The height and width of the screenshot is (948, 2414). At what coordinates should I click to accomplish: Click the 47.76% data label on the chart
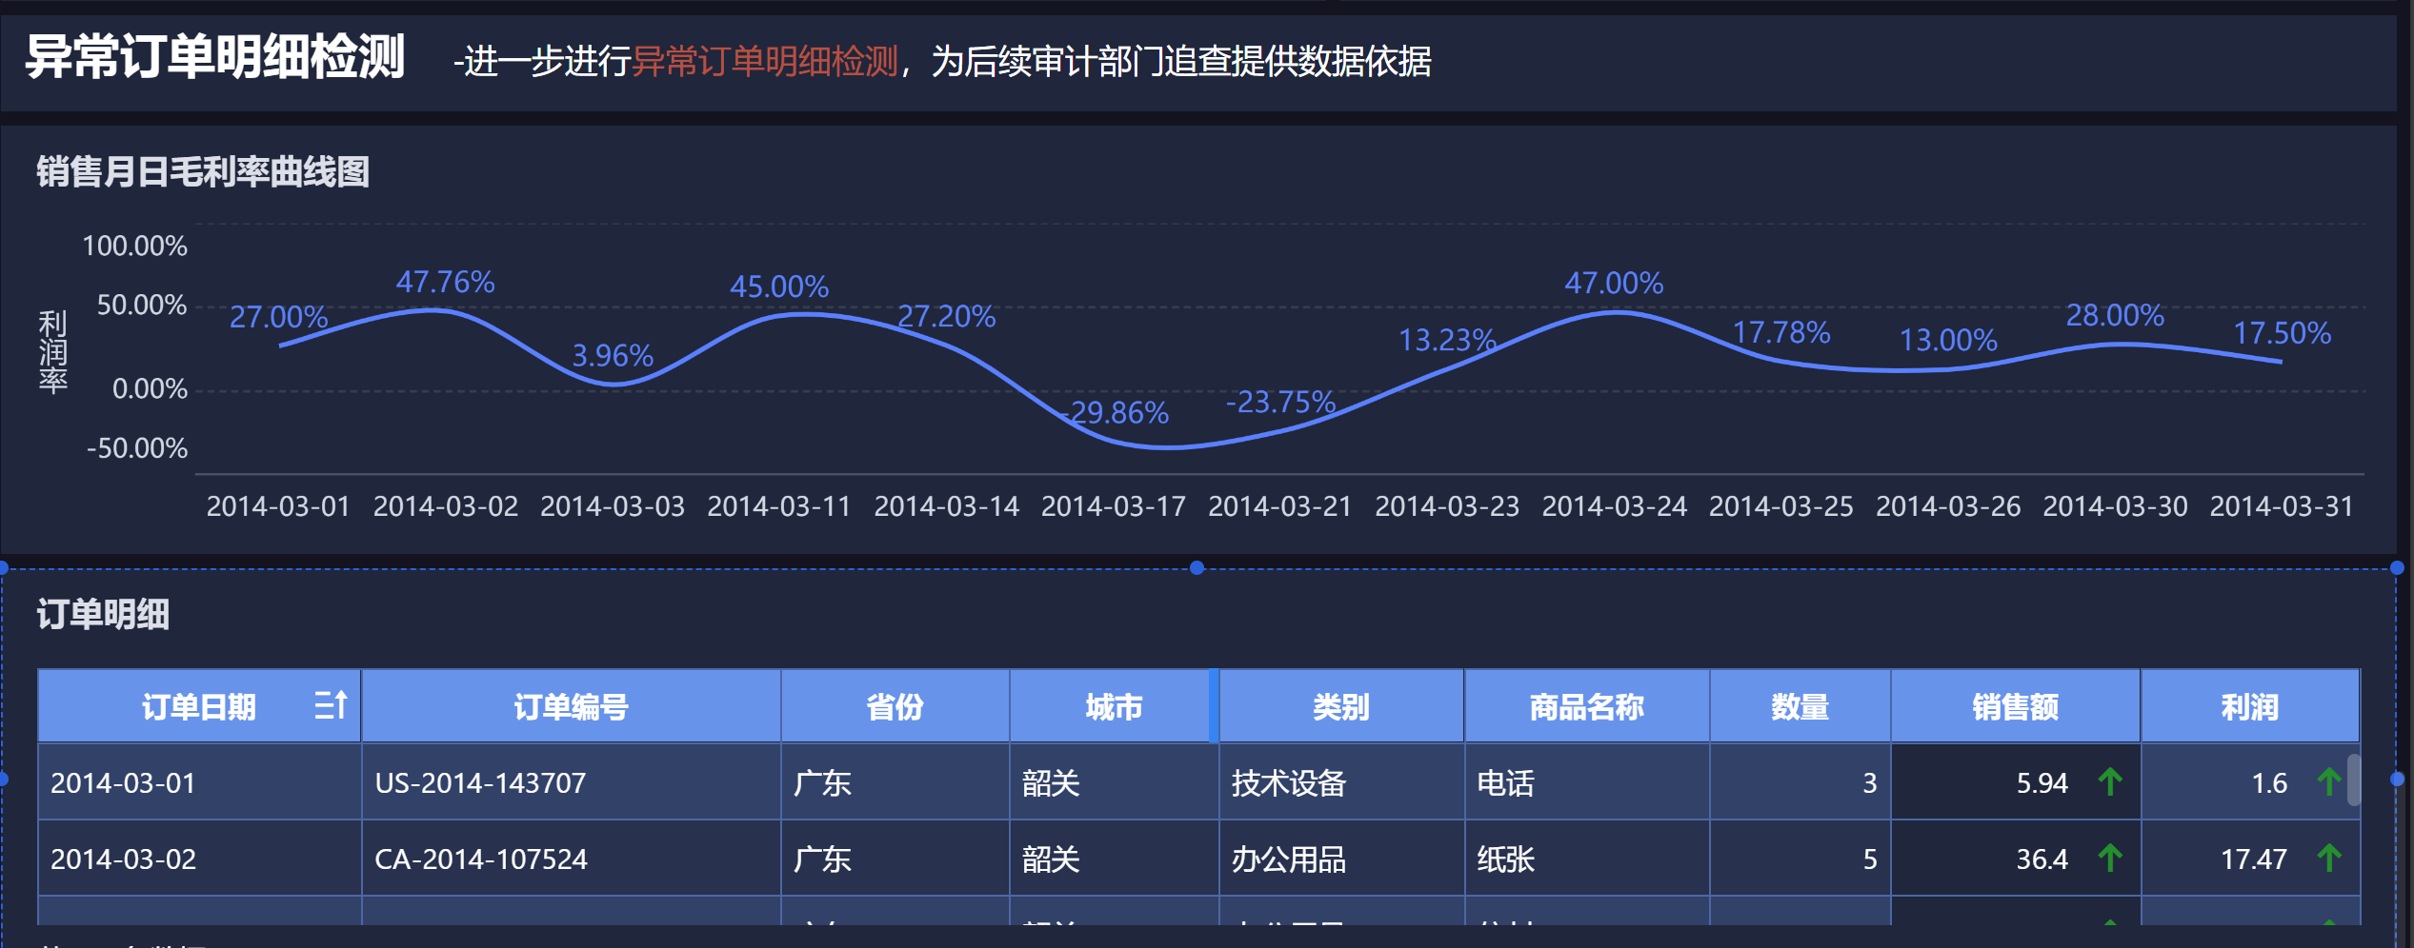445,282
